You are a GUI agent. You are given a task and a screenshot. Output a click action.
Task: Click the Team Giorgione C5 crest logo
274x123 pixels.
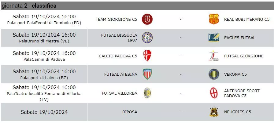click(147, 19)
